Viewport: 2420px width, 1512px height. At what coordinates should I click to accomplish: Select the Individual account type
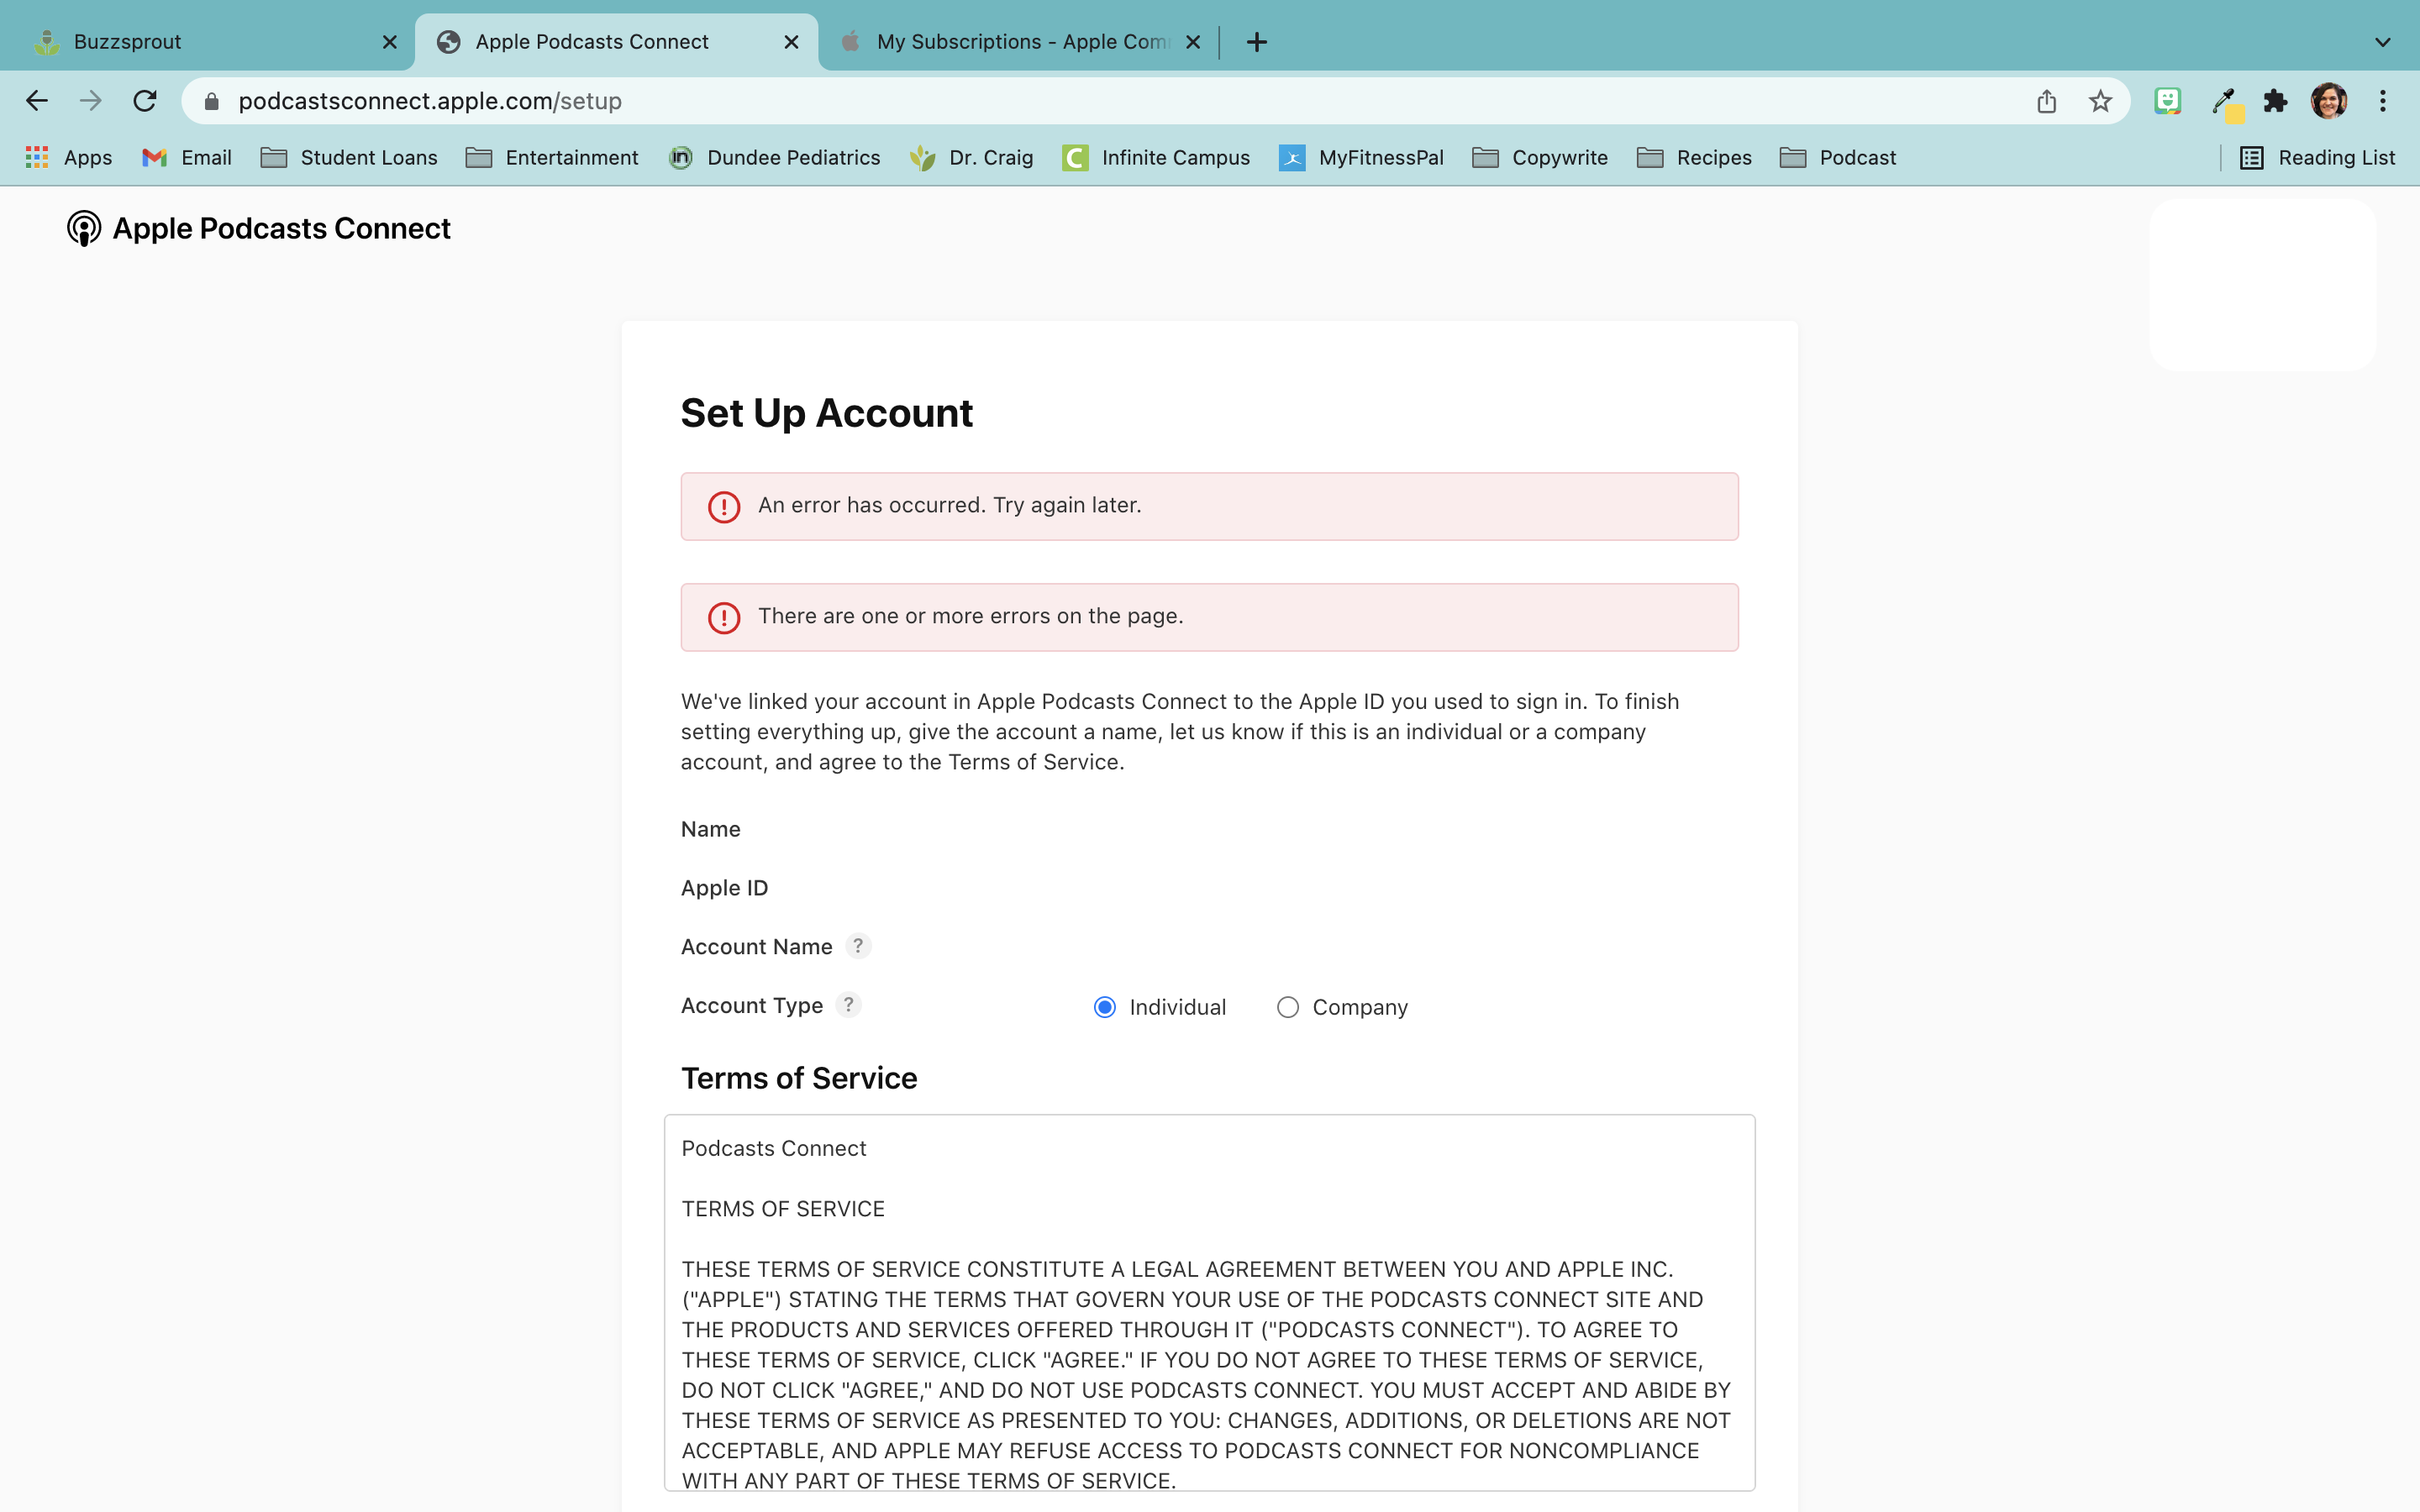pos(1104,1007)
